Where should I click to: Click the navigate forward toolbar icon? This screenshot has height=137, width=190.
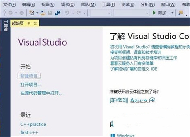pyautogui.click(x=22, y=13)
